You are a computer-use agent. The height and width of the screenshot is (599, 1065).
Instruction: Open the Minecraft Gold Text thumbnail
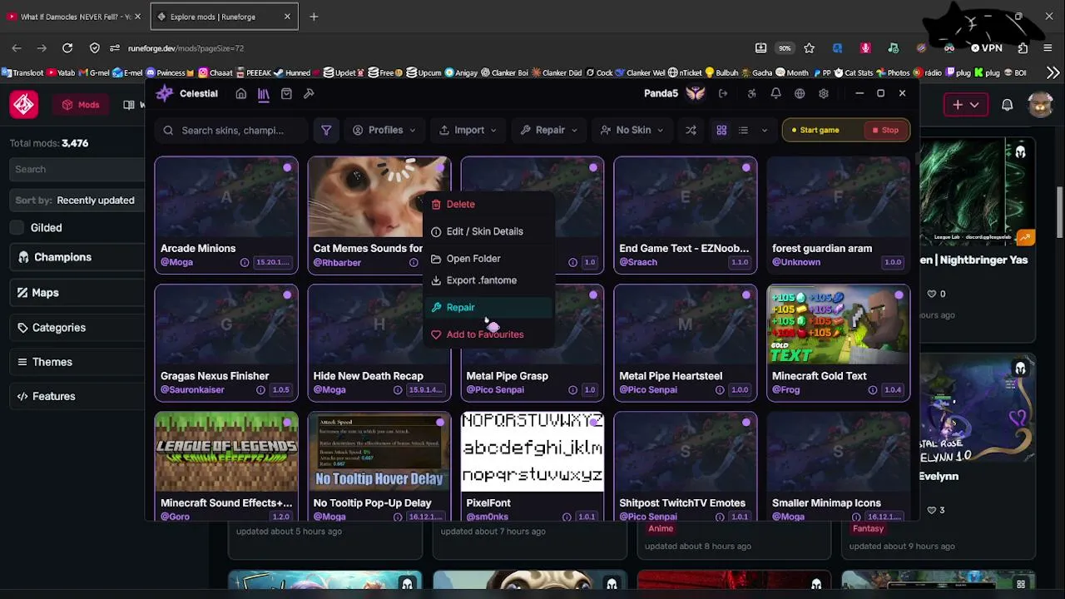838,325
